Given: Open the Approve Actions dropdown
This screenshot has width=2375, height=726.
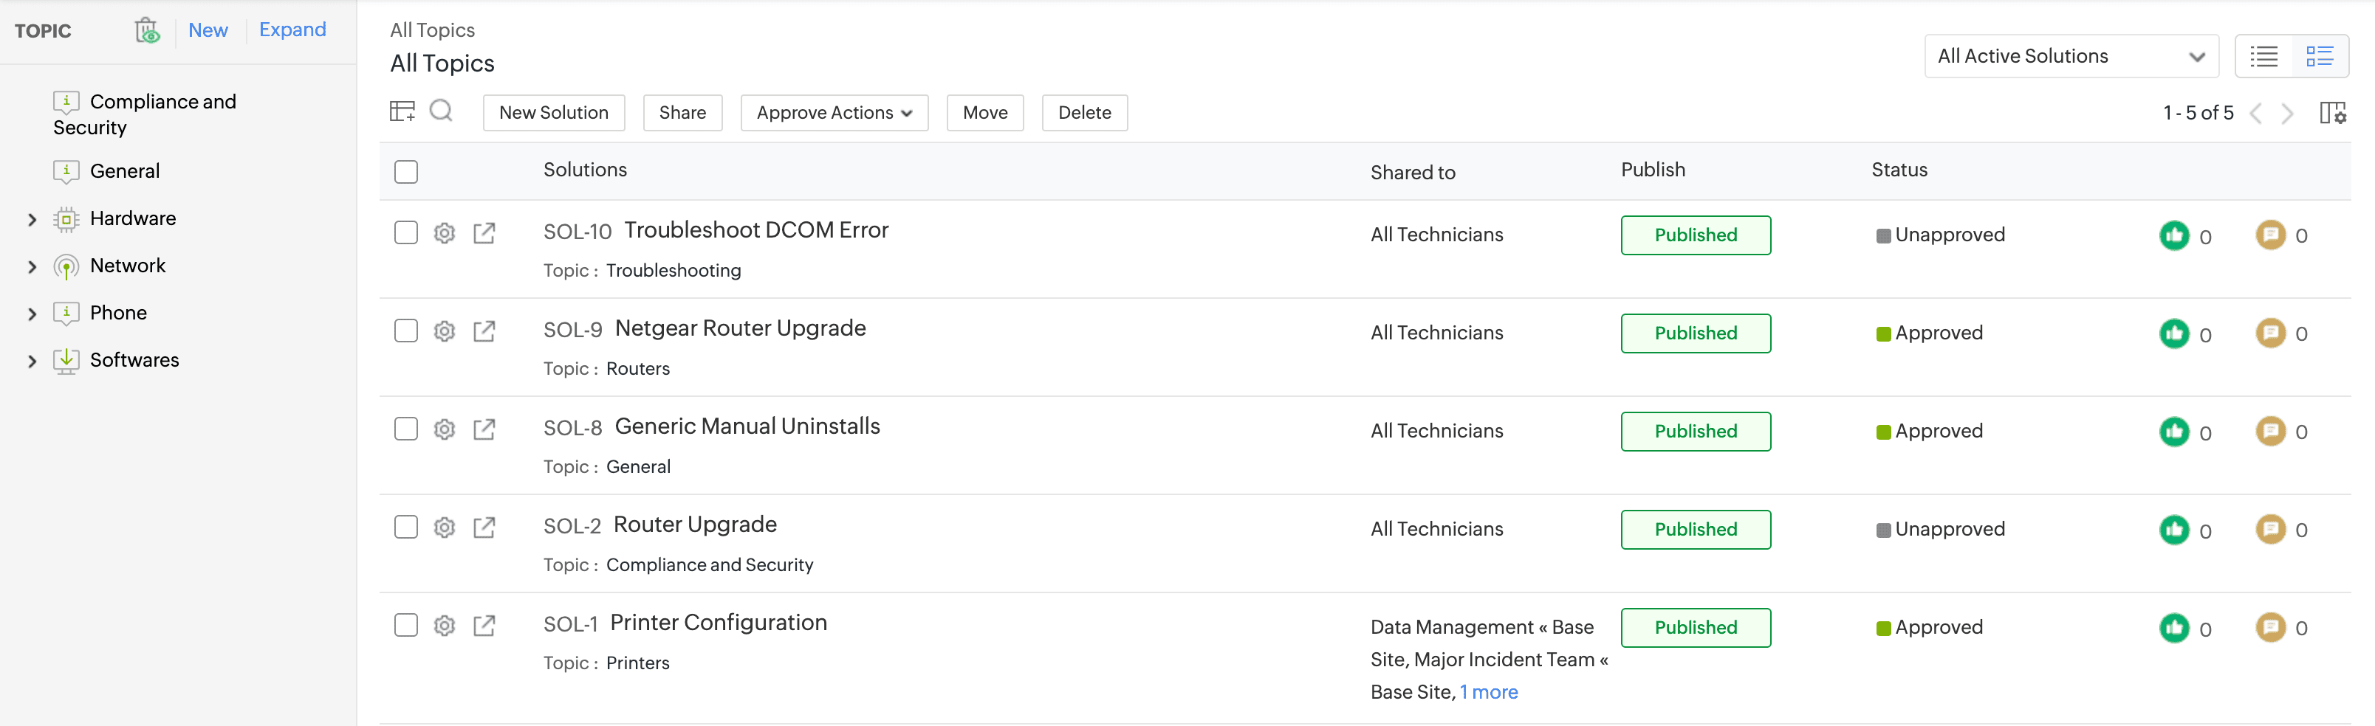Looking at the screenshot, I should click(834, 112).
